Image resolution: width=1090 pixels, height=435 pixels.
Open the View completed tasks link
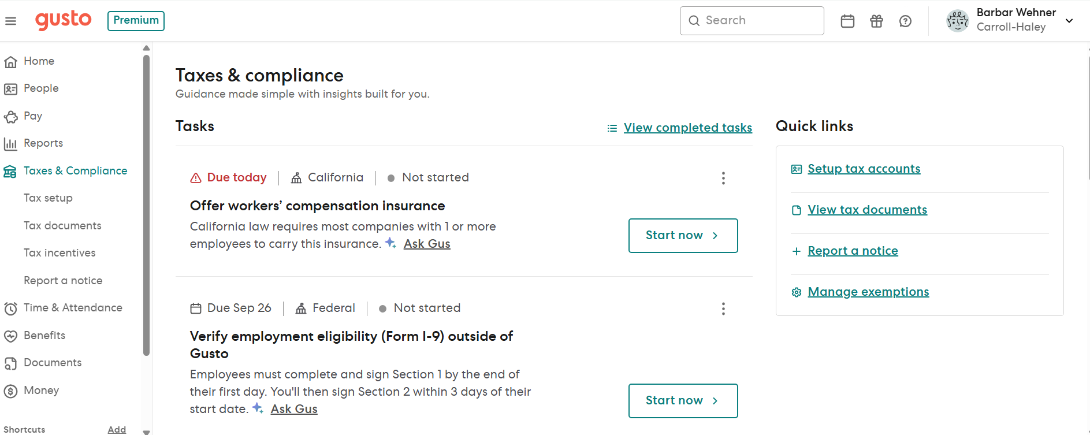687,128
